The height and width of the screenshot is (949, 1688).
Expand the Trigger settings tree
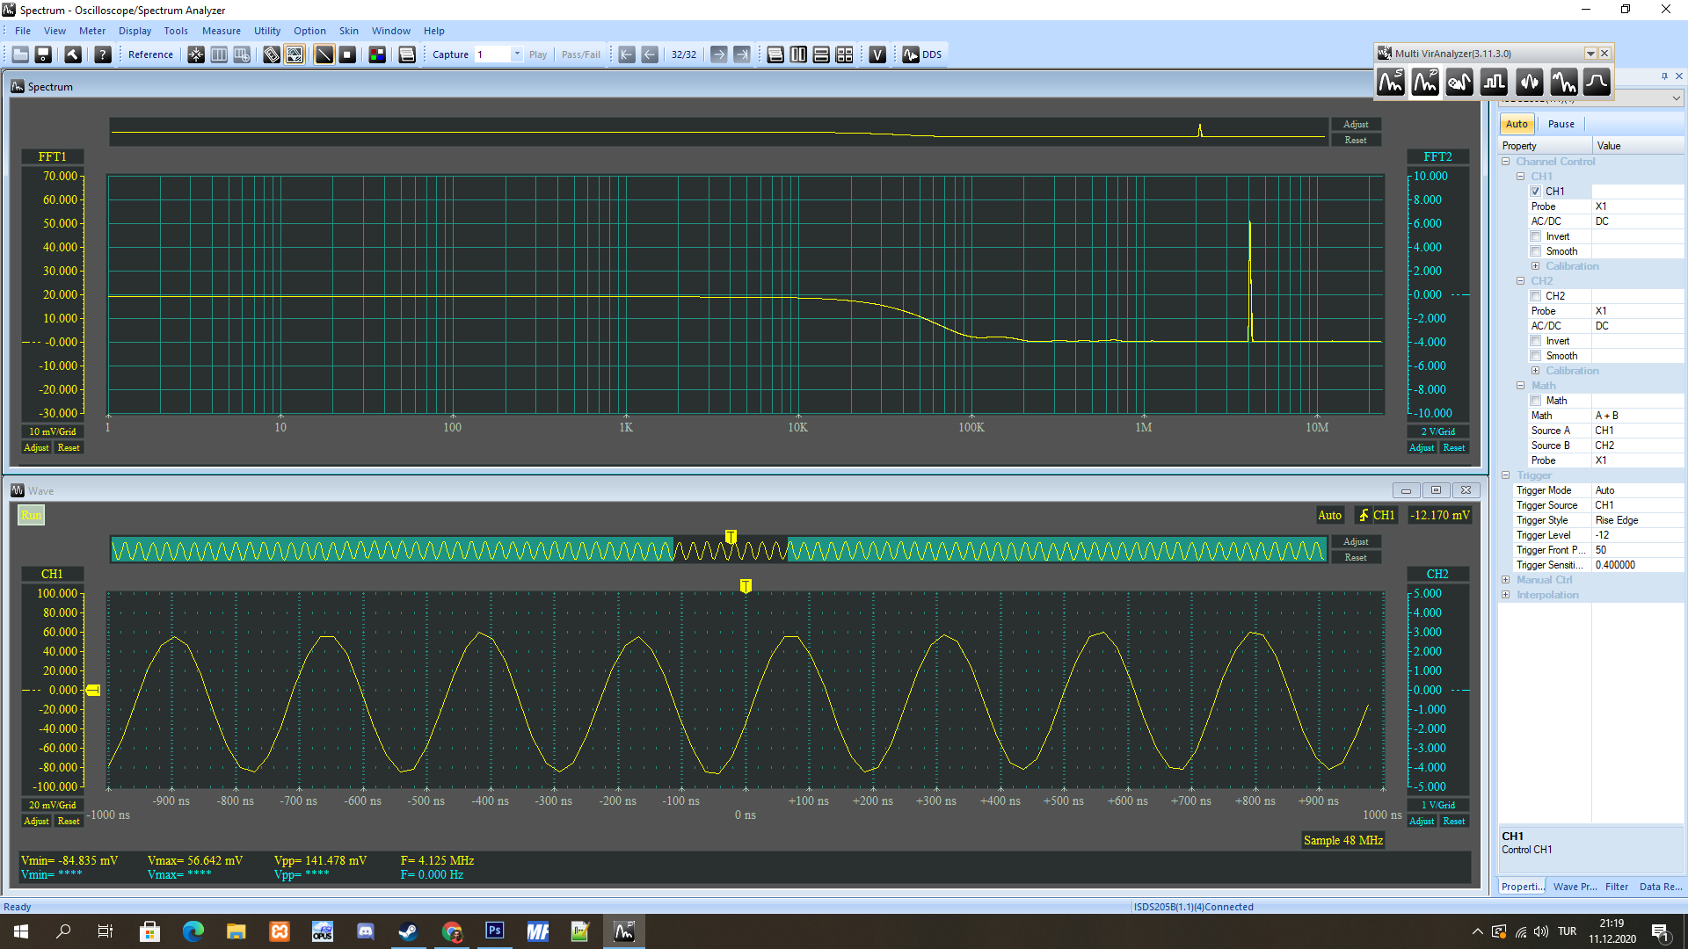[1505, 475]
